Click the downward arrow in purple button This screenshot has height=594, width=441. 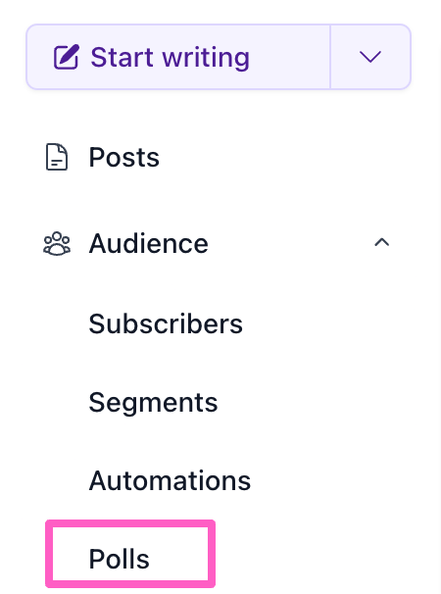(370, 57)
